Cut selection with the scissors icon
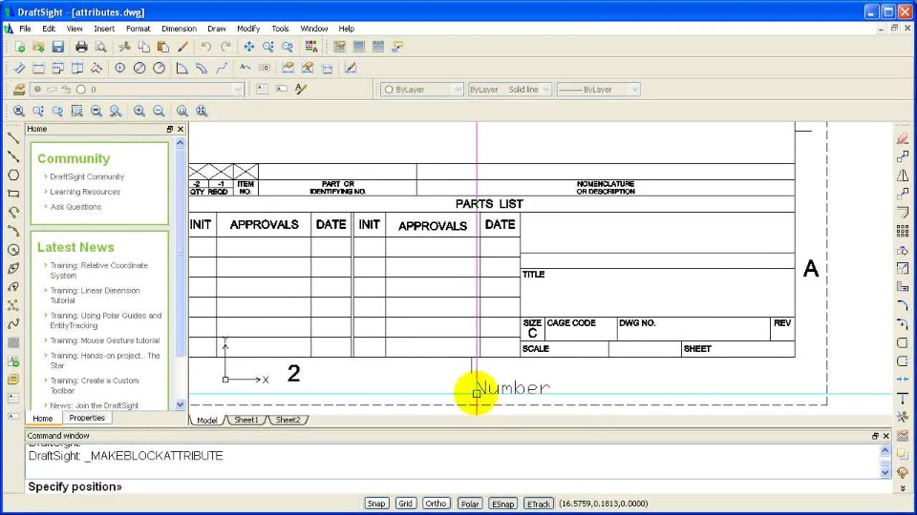Screen dimensions: 917x515 (124, 47)
